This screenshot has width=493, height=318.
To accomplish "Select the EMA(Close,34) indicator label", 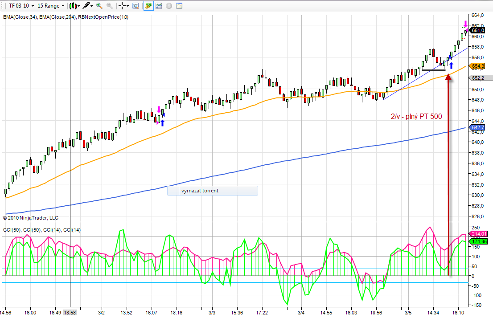I will point(20,17).
